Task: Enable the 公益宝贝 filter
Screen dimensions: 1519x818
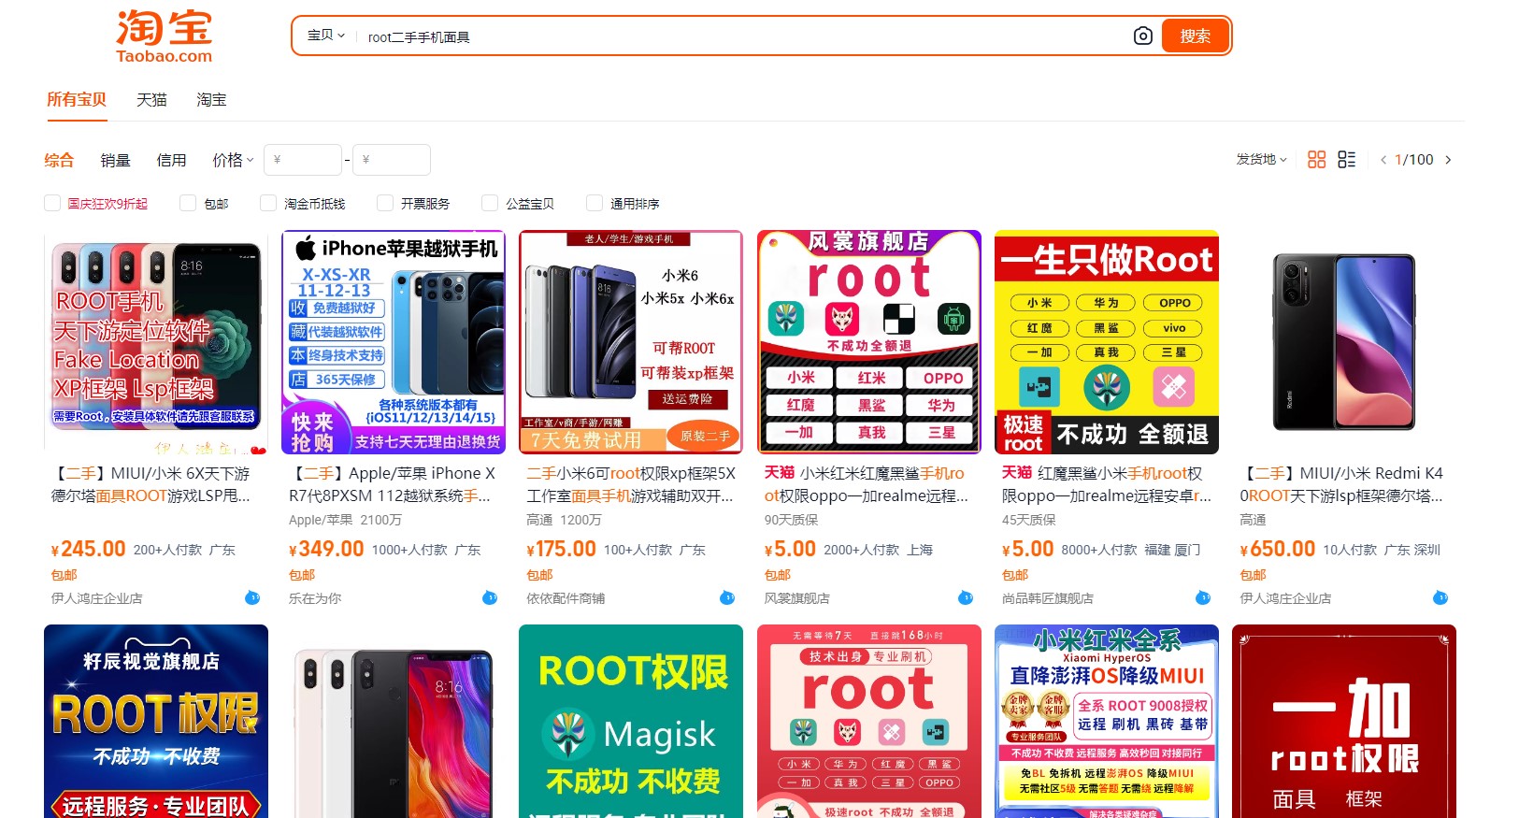Action: coord(490,203)
